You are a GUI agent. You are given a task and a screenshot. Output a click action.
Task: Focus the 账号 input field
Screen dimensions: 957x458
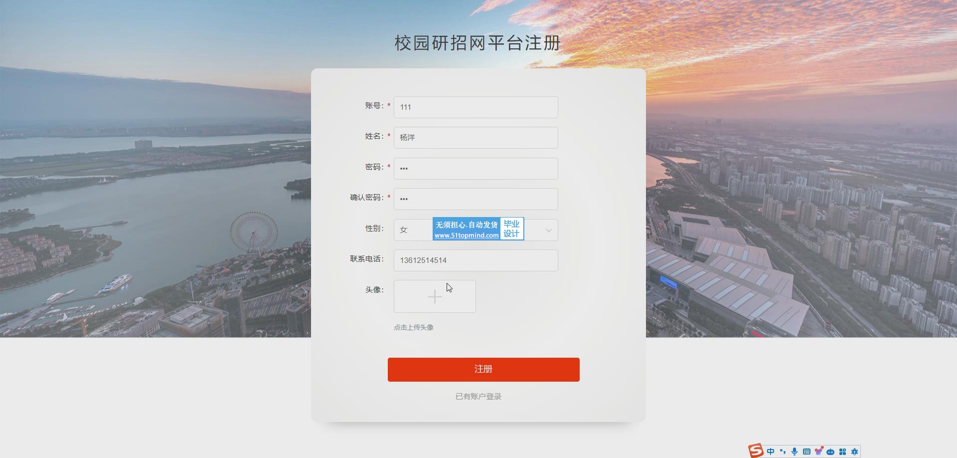click(x=476, y=107)
